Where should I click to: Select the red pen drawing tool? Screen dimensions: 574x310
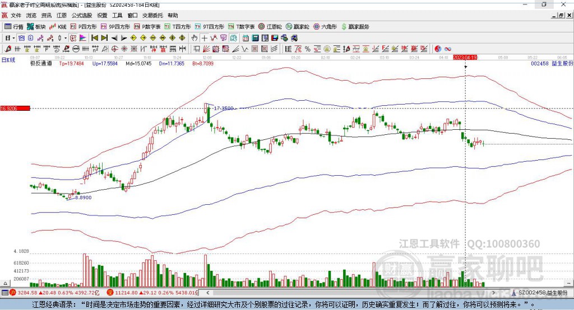click(x=8, y=49)
